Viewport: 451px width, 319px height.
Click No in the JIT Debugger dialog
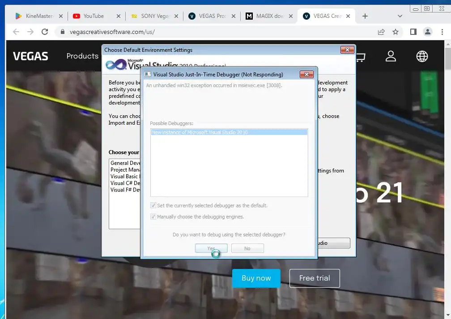tap(247, 248)
